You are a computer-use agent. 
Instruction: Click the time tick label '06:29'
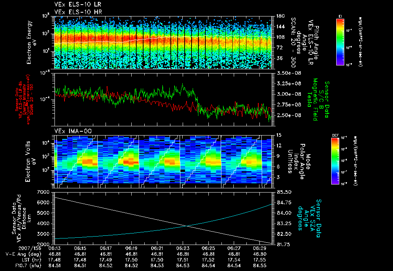tap(260, 249)
